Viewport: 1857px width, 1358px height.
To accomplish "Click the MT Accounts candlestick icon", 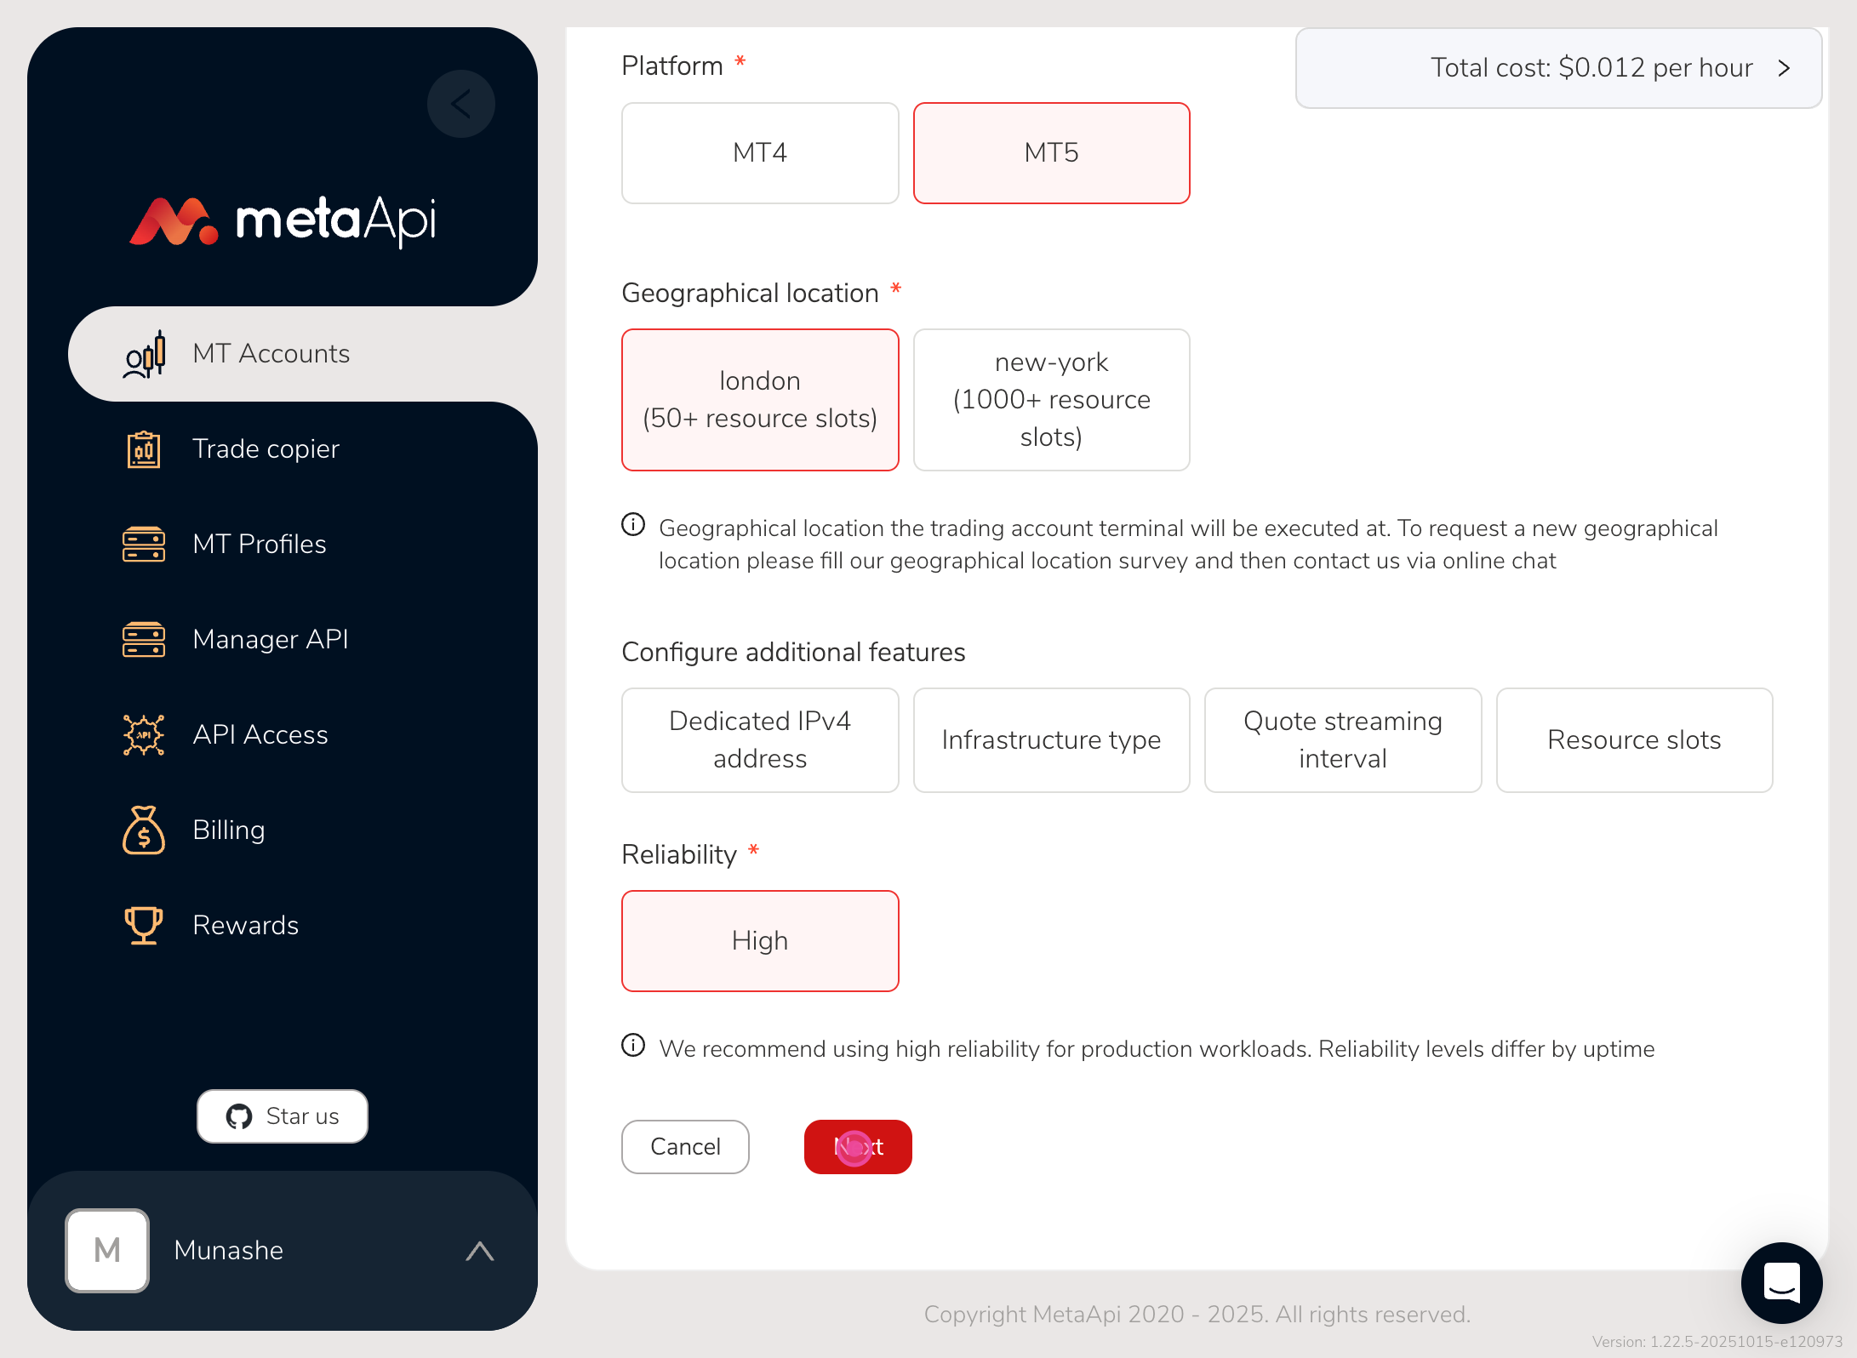I will tap(144, 354).
